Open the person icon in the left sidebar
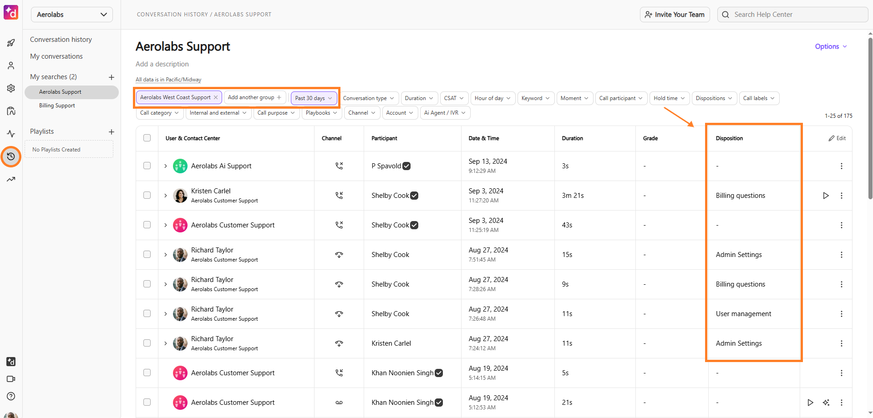This screenshot has width=873, height=418. pyautogui.click(x=11, y=65)
